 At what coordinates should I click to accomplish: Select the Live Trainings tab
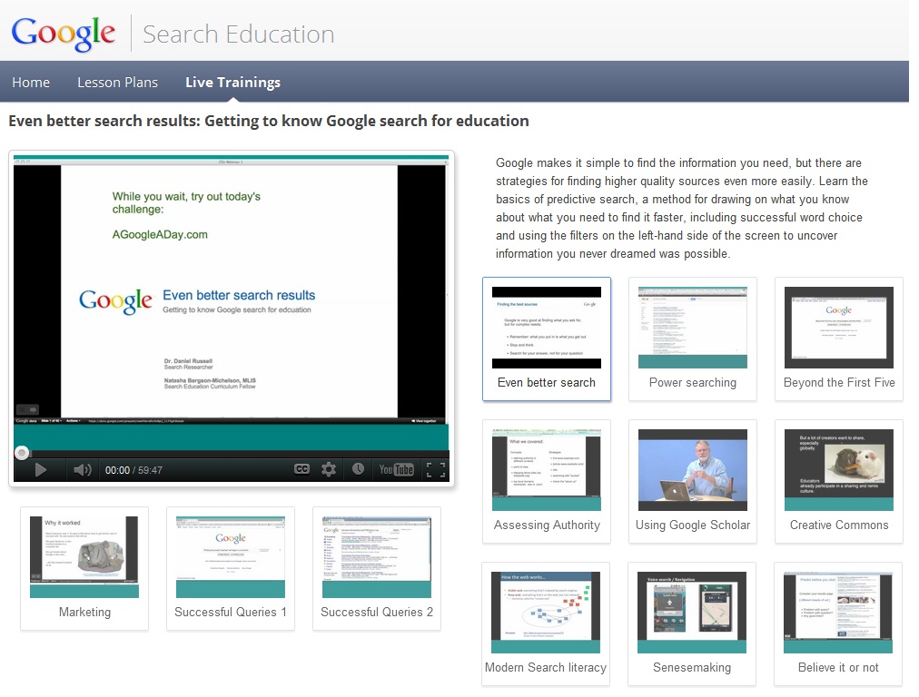click(x=232, y=83)
